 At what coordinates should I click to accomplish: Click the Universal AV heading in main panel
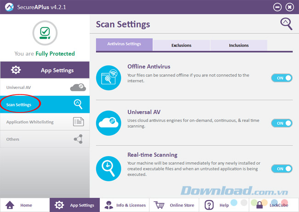click(144, 112)
